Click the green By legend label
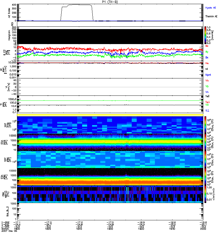This screenshot has width=220, height=235. pyautogui.click(x=207, y=52)
